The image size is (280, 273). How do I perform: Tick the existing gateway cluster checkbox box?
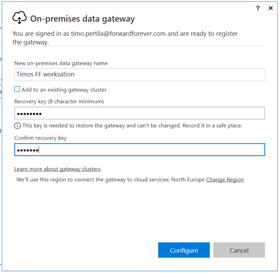tap(17, 89)
